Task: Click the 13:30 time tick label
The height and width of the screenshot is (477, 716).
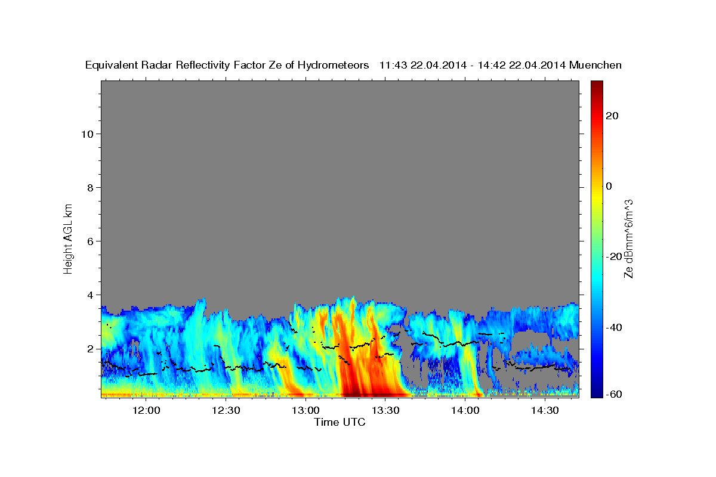Action: 385,410
